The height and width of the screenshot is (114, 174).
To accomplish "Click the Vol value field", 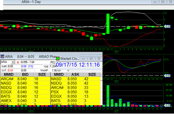I will point(53,66).
